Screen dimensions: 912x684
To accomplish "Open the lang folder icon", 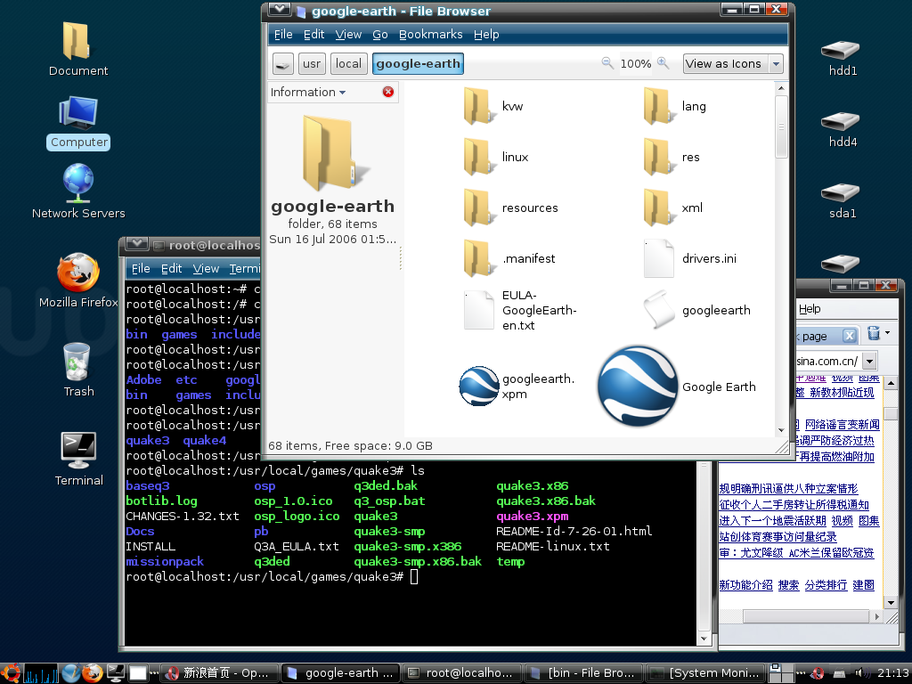I will coord(659,106).
